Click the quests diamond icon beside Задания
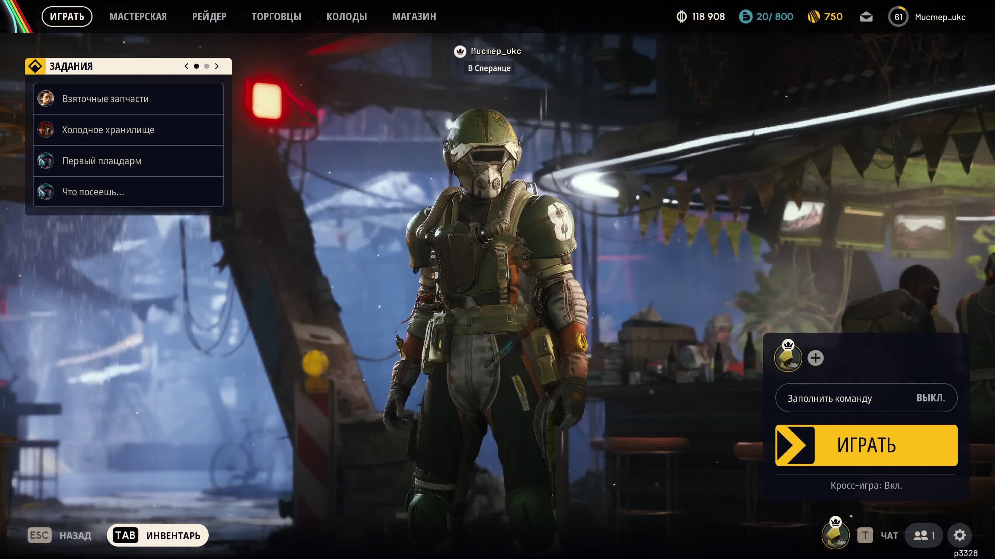995x559 pixels. 35,66
